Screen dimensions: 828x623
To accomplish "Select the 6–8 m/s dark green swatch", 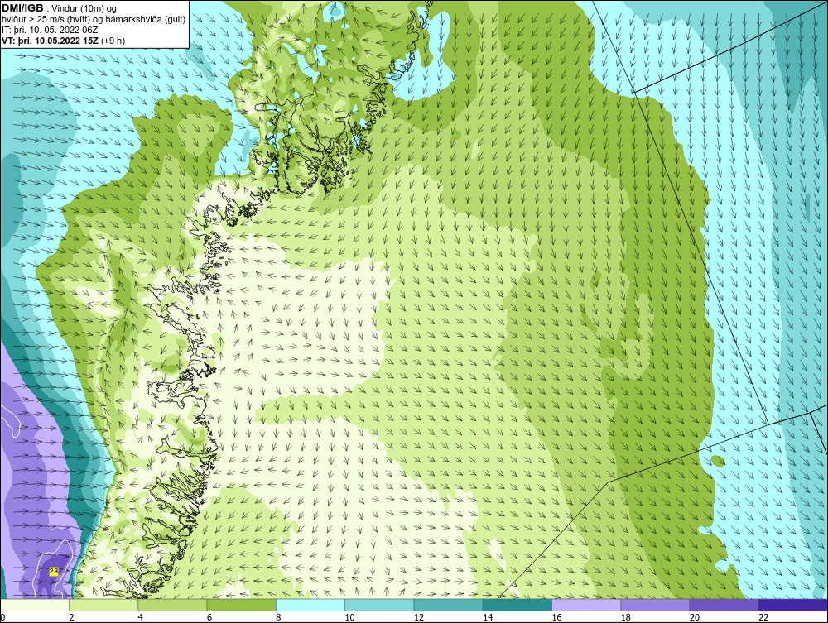I will click(241, 605).
